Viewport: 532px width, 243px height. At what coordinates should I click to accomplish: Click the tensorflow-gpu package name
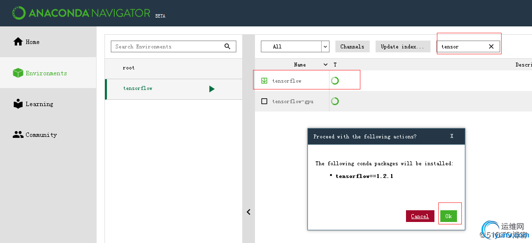pos(292,101)
